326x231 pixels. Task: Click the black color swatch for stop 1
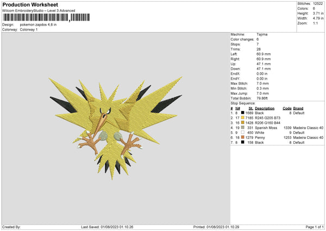[x=243, y=113]
